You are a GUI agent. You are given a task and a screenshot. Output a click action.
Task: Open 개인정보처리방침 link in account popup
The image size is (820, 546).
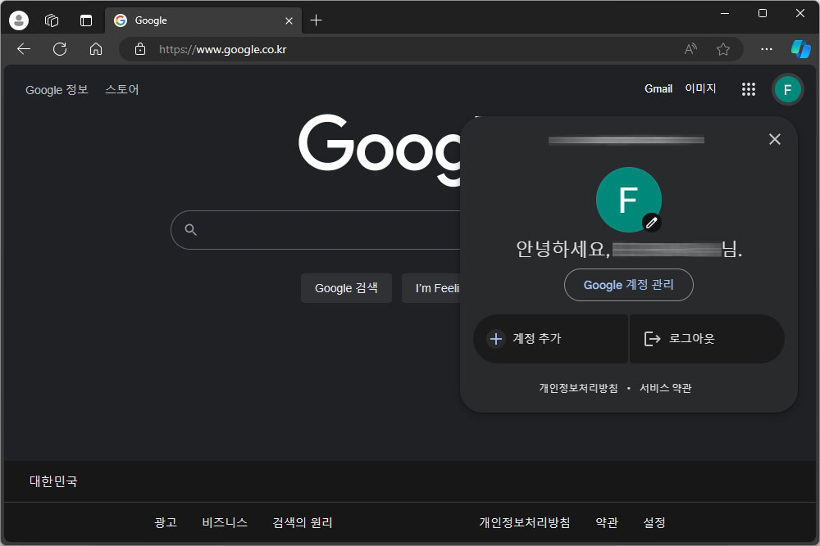click(578, 388)
